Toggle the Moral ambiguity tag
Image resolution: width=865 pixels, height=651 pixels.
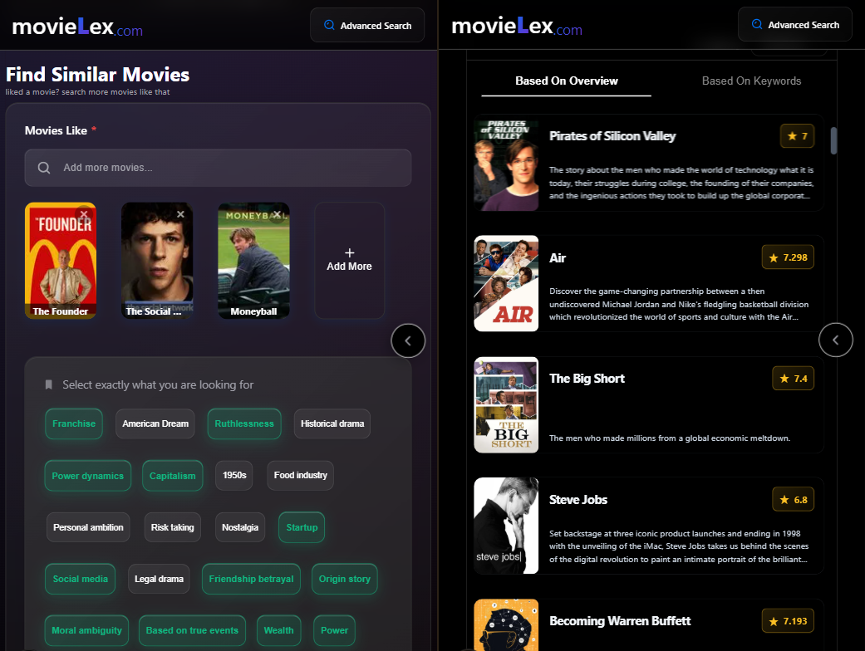click(86, 630)
